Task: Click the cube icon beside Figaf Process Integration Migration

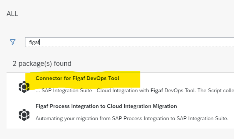Action: tap(24, 115)
